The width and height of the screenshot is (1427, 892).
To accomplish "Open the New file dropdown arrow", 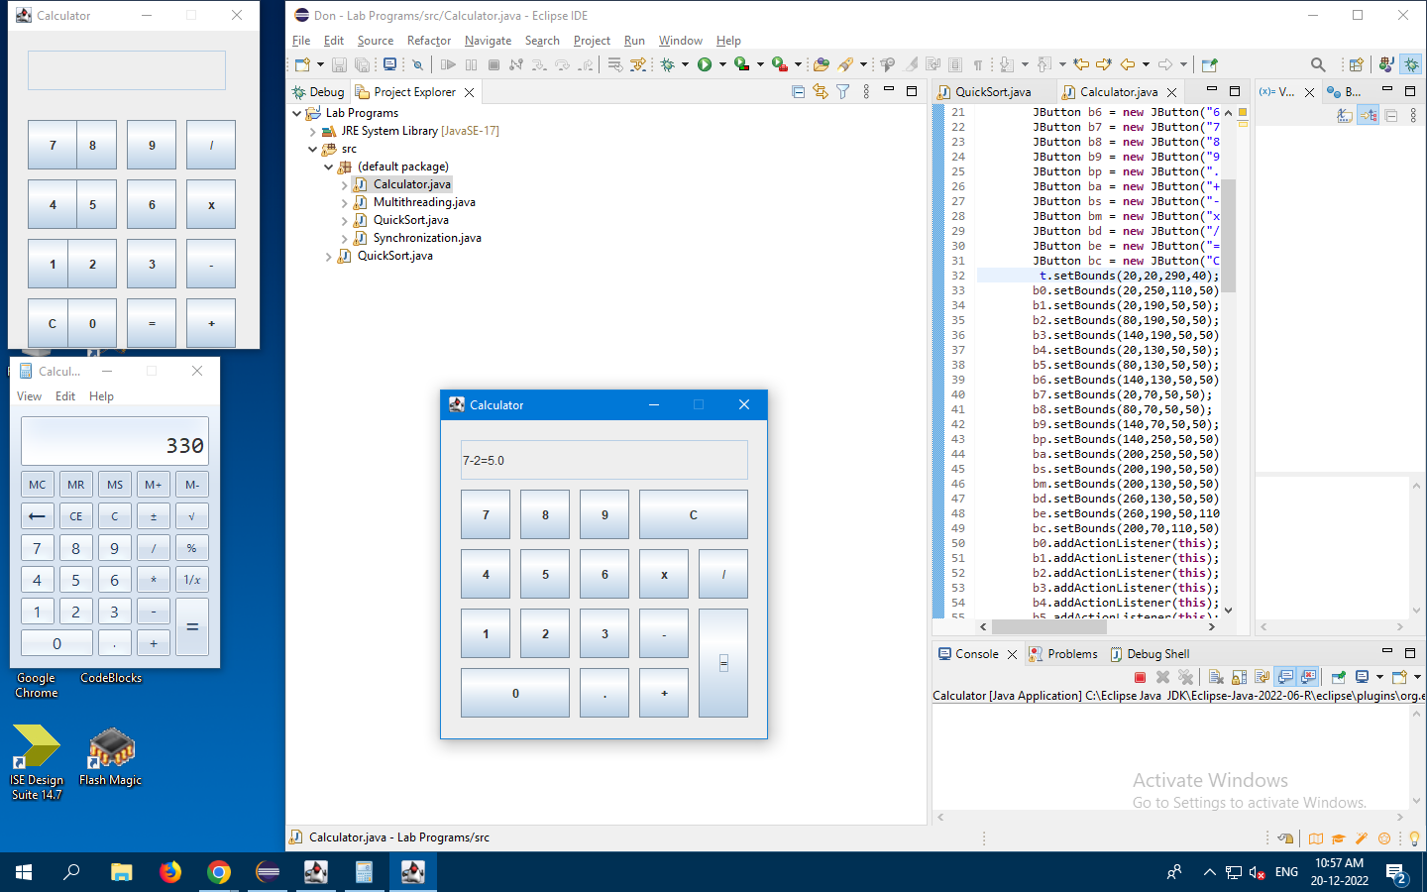I will point(320,64).
